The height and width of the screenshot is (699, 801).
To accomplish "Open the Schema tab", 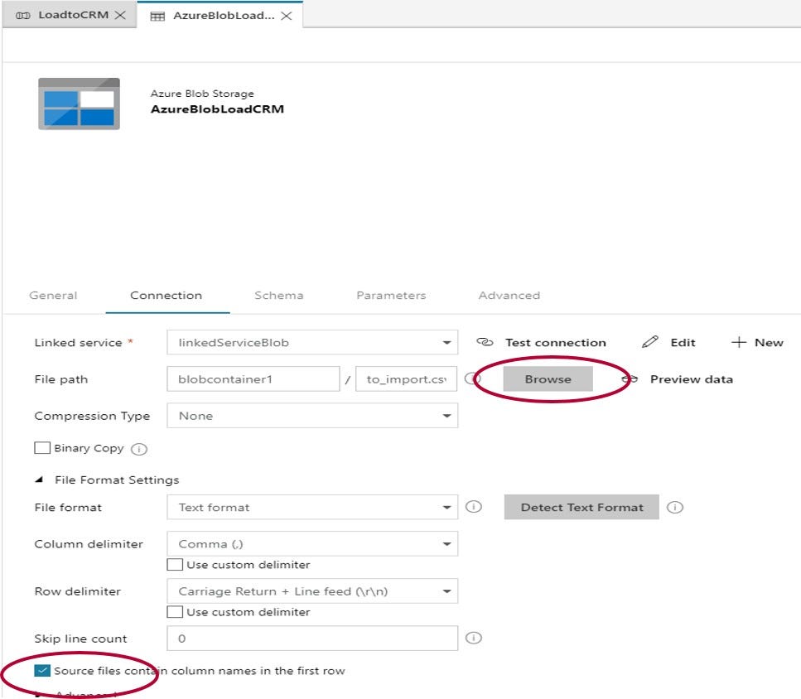I will coord(279,295).
